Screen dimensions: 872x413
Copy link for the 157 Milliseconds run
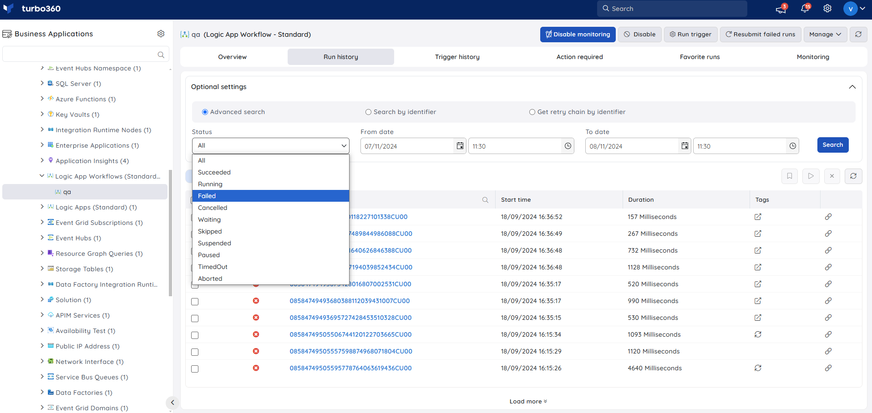(x=828, y=217)
